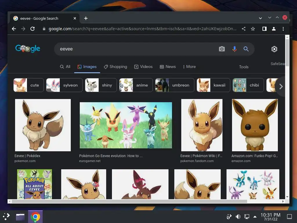The width and height of the screenshot is (297, 223).
Task: Search by image with camera icon
Action: point(222,49)
